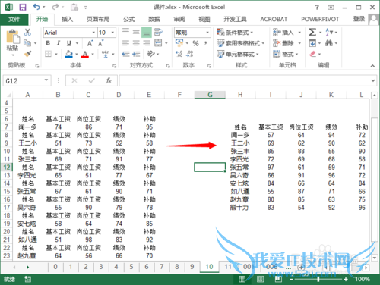Open 套用表格格式 dropdown
The image size is (380, 285).
pyautogui.click(x=240, y=43)
